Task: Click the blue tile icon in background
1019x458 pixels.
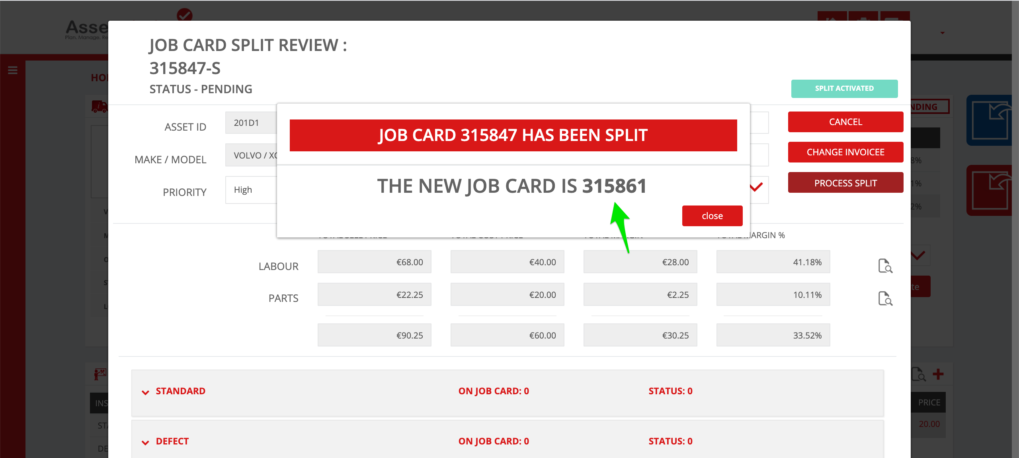Action: point(989,120)
